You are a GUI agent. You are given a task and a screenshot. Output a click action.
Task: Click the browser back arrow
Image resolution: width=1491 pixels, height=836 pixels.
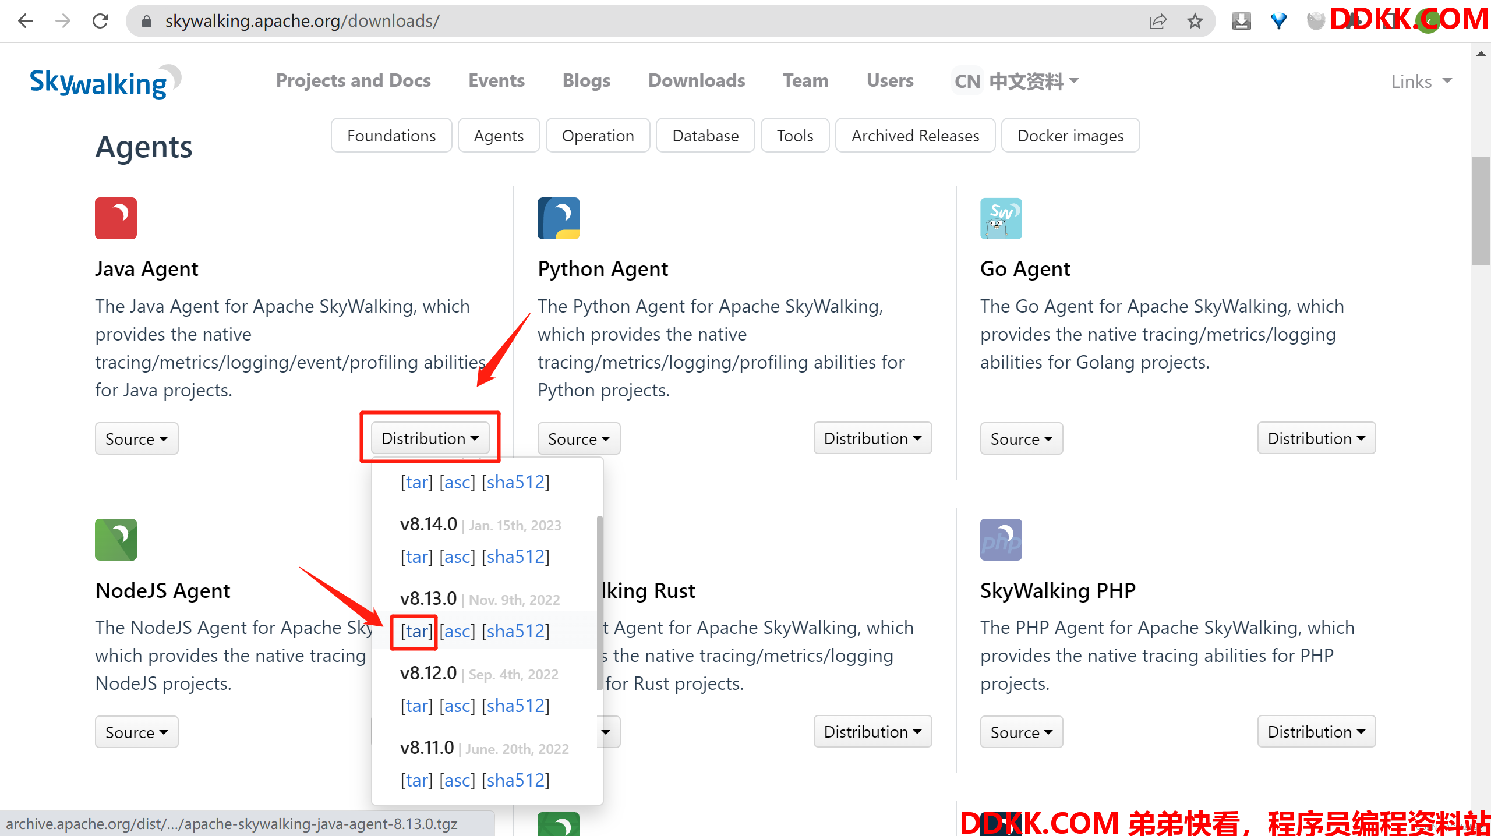click(x=26, y=21)
